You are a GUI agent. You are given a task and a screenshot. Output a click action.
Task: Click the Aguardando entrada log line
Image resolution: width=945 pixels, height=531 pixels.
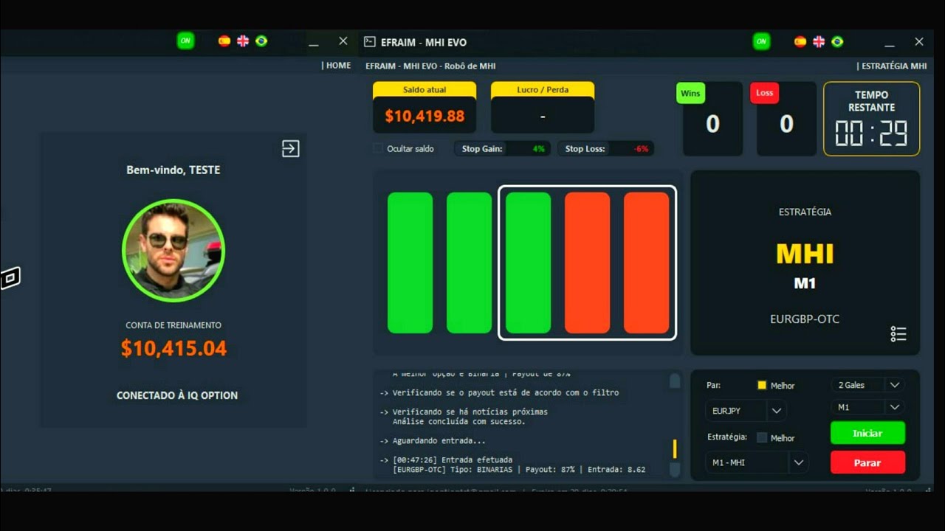tap(433, 441)
